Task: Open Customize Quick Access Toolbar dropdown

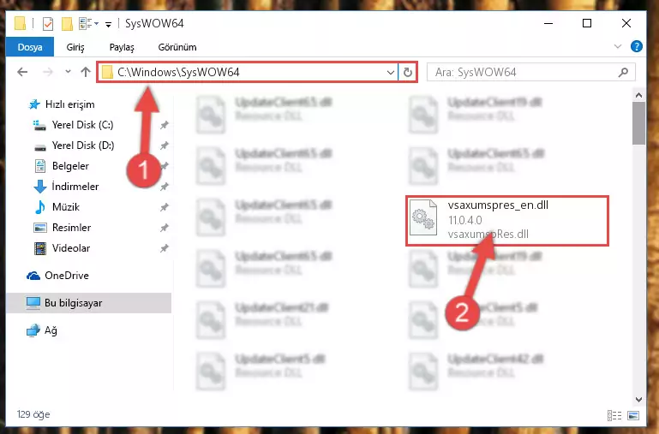Action: [108, 25]
